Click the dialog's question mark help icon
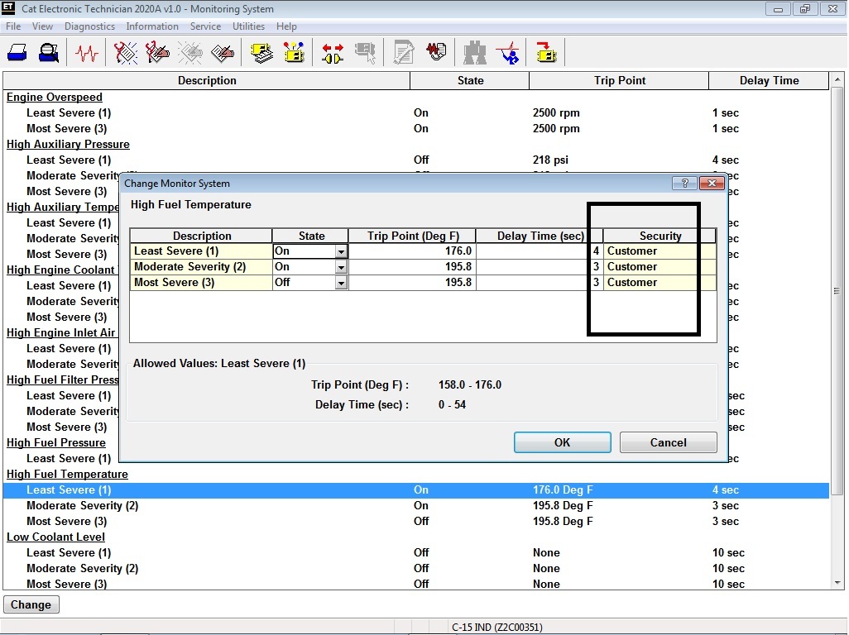The width and height of the screenshot is (849, 635). [x=684, y=184]
